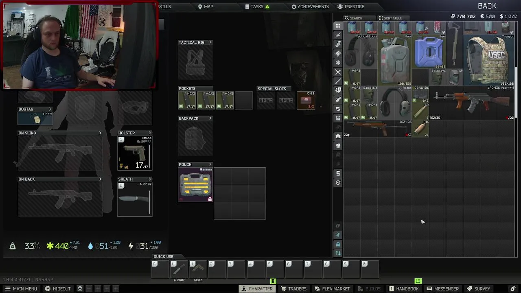Select quick use slot 2

click(x=217, y=269)
